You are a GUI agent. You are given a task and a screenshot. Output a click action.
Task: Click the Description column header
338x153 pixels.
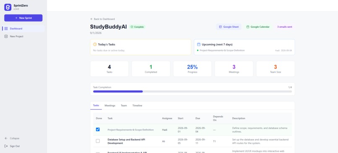tap(239, 118)
